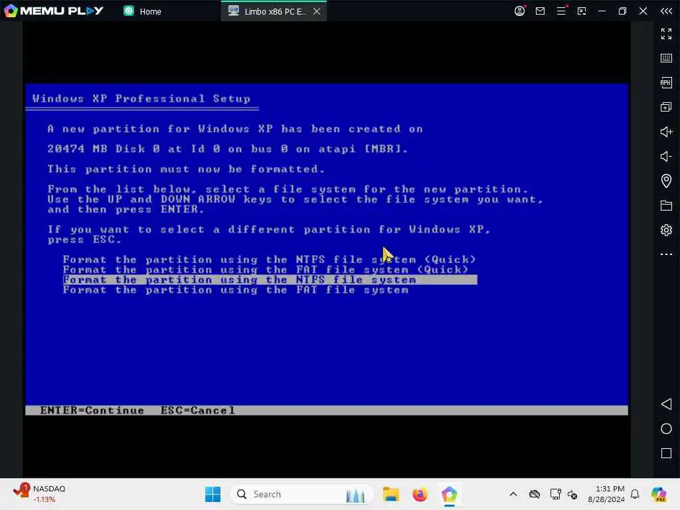Restore down the MEmu Play window
The height and width of the screenshot is (510, 680).
[622, 11]
